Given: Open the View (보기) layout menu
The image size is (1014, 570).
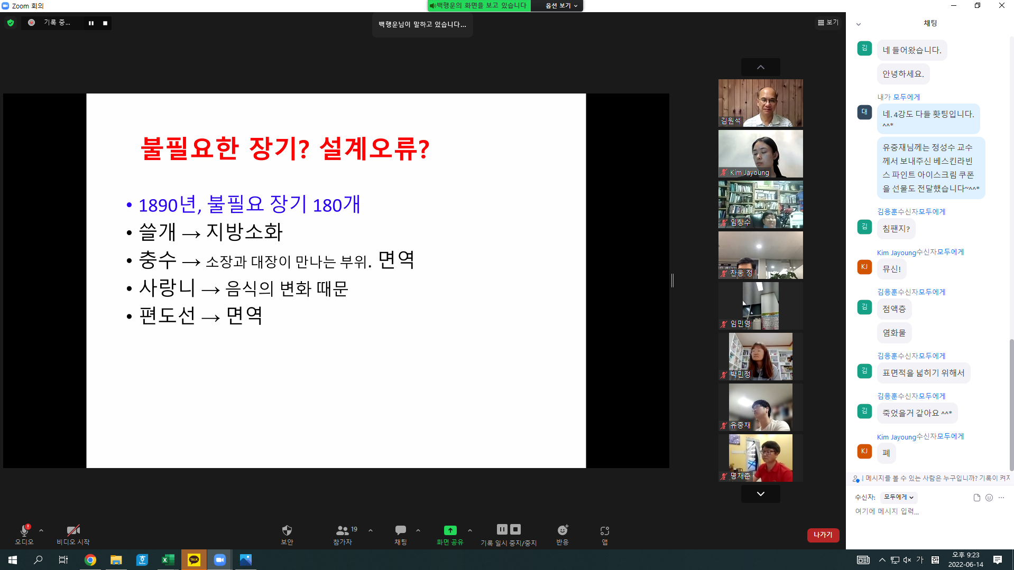Looking at the screenshot, I should pos(828,23).
